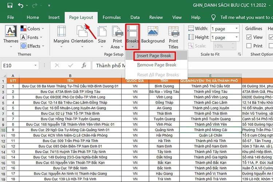
Task: Switch to the Data tab
Action: [x=135, y=17]
